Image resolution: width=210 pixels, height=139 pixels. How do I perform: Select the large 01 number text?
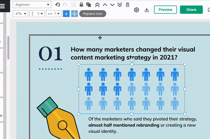pyautogui.click(x=50, y=54)
